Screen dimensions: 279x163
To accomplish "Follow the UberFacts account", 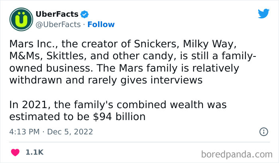I will [101, 25].
